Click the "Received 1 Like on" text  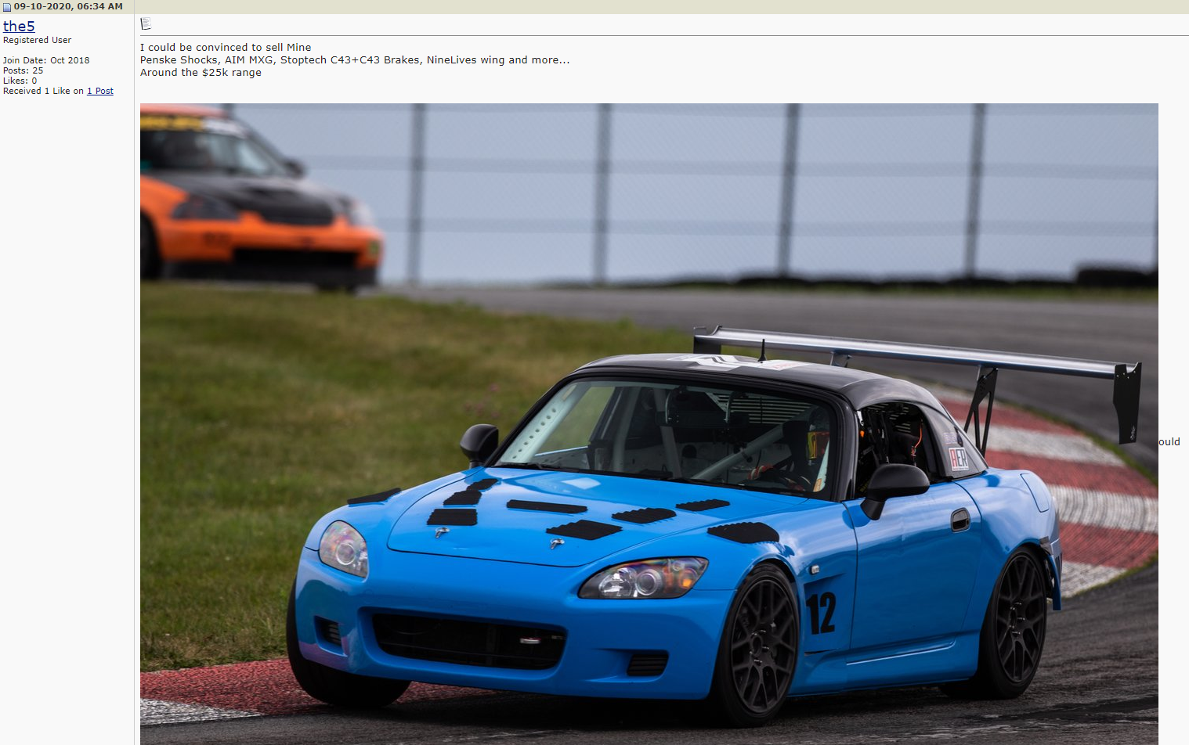tap(43, 92)
